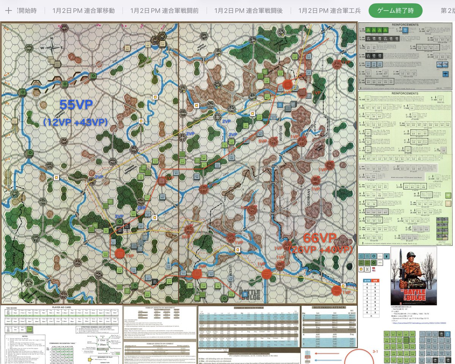455x364 pixels.
Task: Add a new sheet with the plus button
Action: [8, 11]
